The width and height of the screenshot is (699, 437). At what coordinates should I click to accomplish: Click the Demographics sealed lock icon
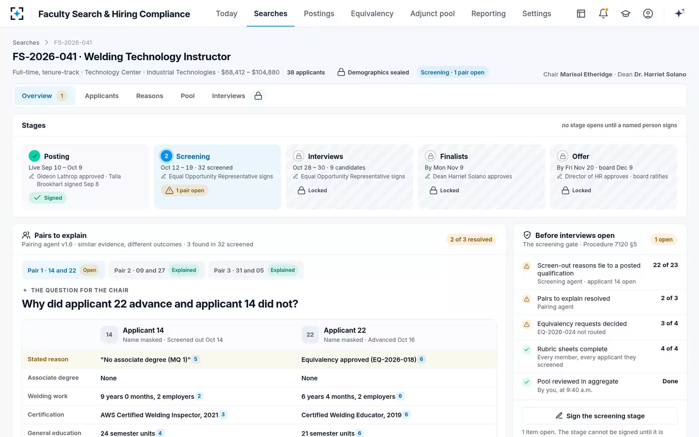[341, 72]
